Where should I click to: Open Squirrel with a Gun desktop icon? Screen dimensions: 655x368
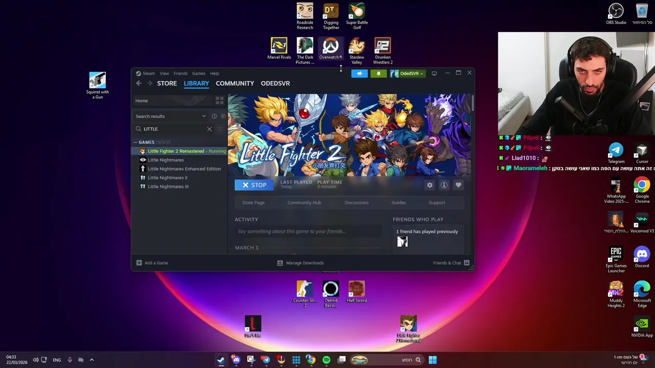[97, 85]
